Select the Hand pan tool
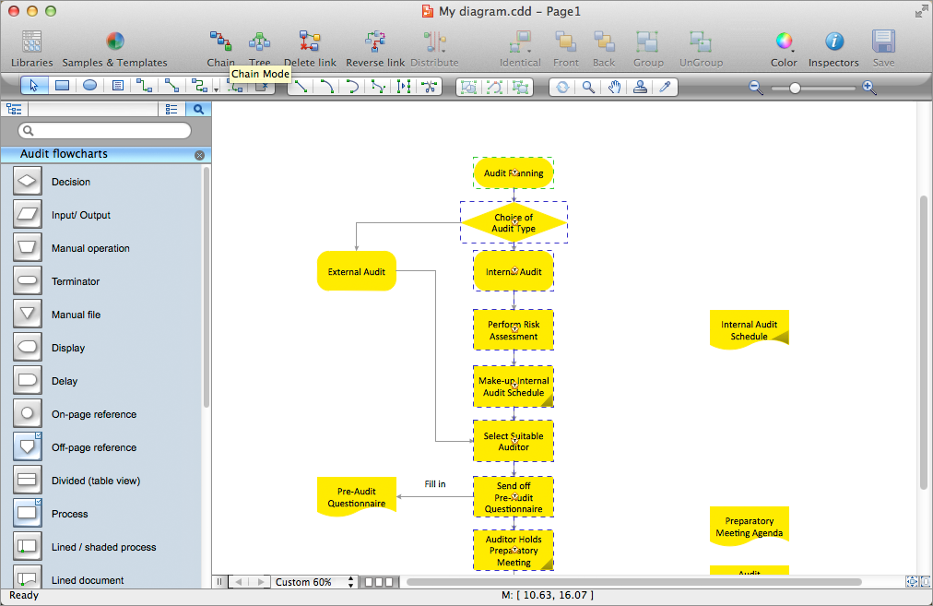Image resolution: width=933 pixels, height=606 pixels. coord(615,88)
